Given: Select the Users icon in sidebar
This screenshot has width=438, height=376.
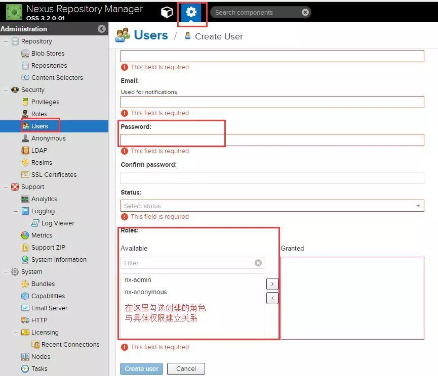Looking at the screenshot, I should [26, 126].
